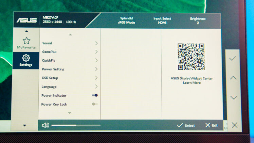Expand the QuickFit submenu arrow
This screenshot has width=254, height=143.
96,61
